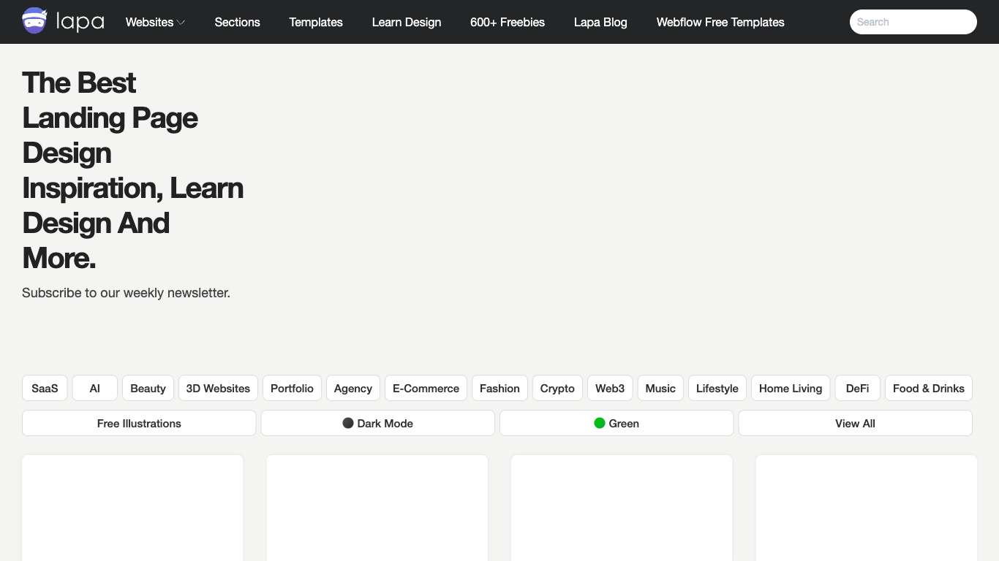Choose the 3D Websites category

(218, 389)
